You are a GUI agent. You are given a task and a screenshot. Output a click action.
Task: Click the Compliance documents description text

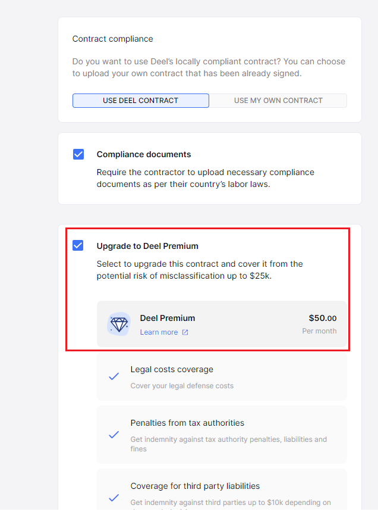(205, 178)
